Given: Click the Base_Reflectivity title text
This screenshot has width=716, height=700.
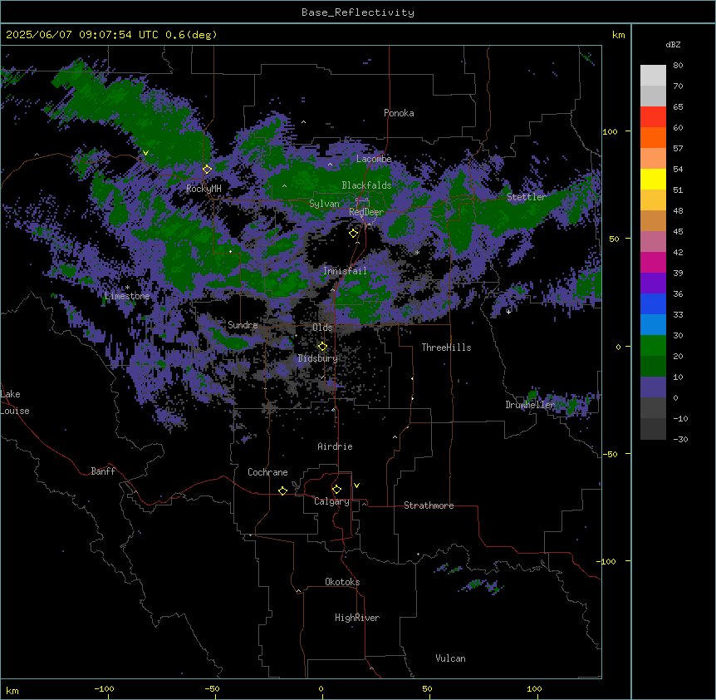Looking at the screenshot, I should coord(358,12).
